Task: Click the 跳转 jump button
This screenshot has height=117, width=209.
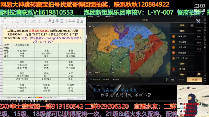Action: pyautogui.click(x=194, y=80)
